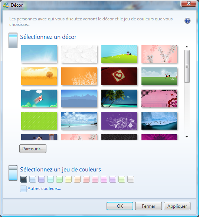Select the yellow color swatch
Viewport: 199px width, 217px height.
68,179
